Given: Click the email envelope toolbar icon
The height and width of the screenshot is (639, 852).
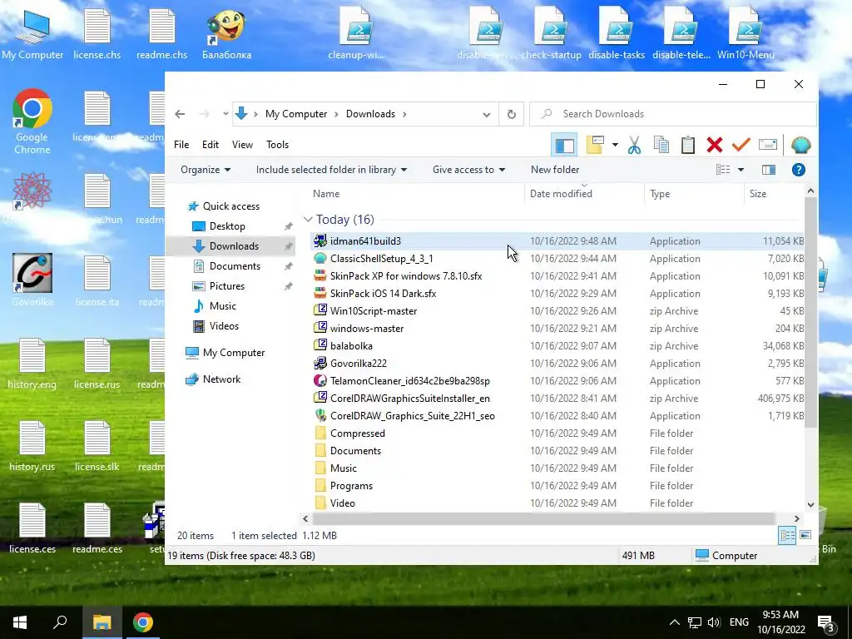Looking at the screenshot, I should coord(768,145).
